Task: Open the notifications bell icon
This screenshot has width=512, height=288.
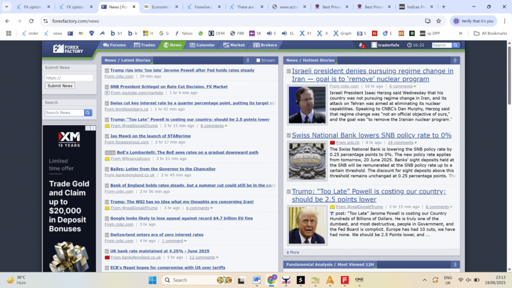Action: pyautogui.click(x=361, y=45)
